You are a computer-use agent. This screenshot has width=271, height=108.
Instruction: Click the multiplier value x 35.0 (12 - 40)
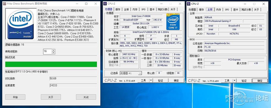point(129,58)
